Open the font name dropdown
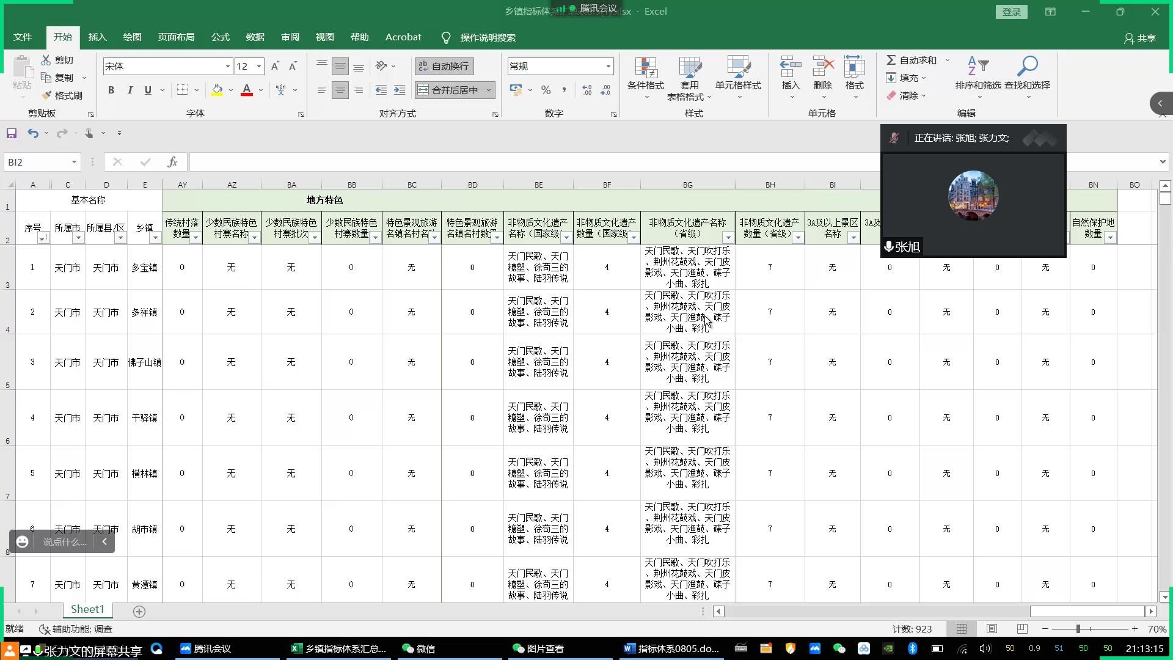The height and width of the screenshot is (660, 1173). click(x=228, y=66)
